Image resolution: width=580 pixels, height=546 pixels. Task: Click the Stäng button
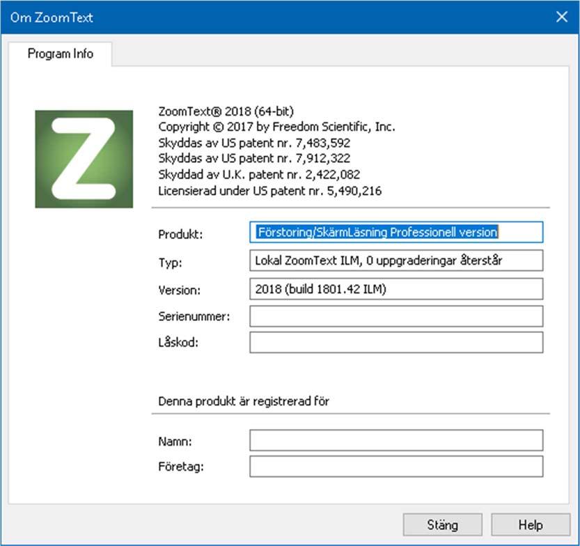(x=442, y=524)
